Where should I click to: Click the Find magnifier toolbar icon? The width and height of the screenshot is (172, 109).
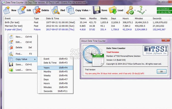pyautogui.click(x=56, y=10)
